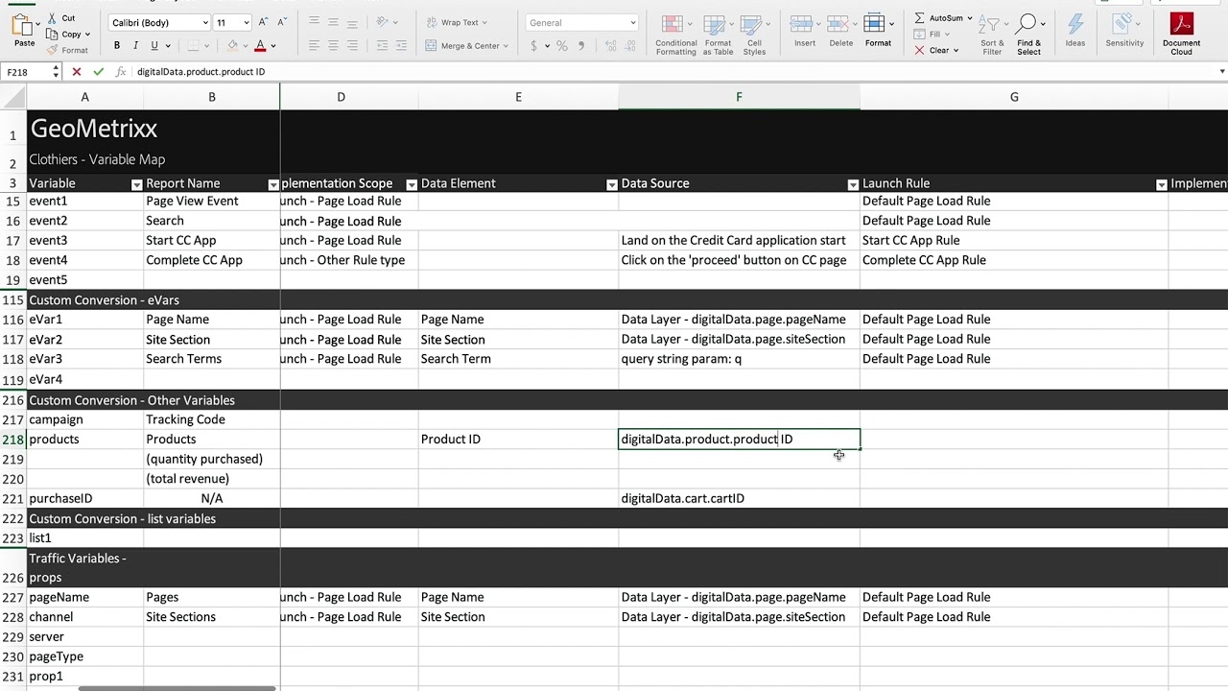Image resolution: width=1228 pixels, height=691 pixels.
Task: Click the Paste clipboard icon
Action: pos(24,26)
